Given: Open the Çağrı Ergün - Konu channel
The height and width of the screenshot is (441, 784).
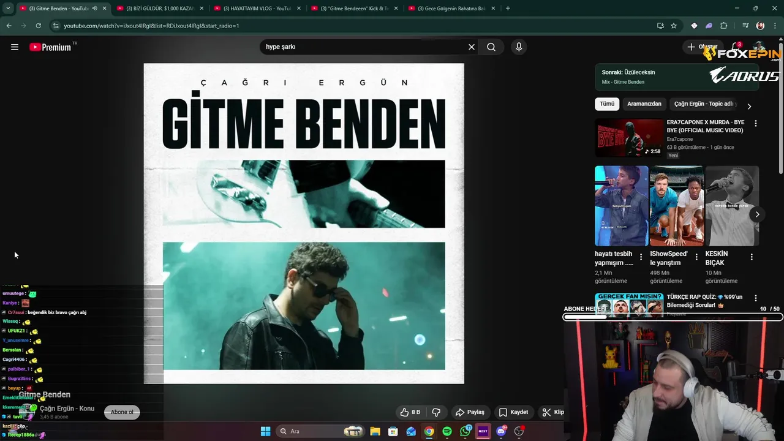Looking at the screenshot, I should [67, 409].
